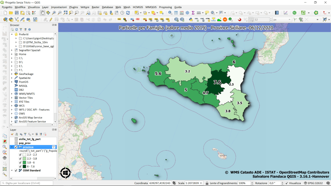Image resolution: width=331 pixels, height=186 pixels.
Task: Click the Refresh map icon
Action: [128, 13]
